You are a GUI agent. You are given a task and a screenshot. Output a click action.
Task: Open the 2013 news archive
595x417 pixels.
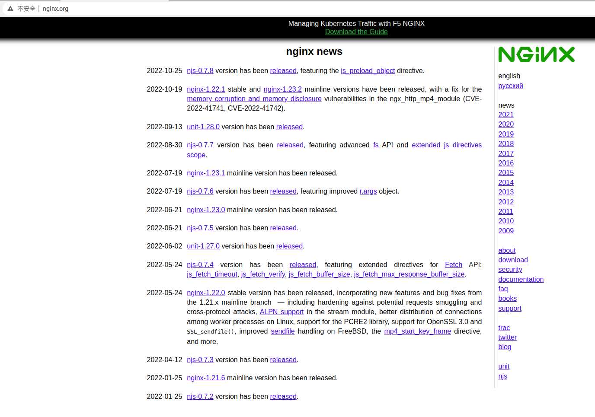[x=506, y=192]
